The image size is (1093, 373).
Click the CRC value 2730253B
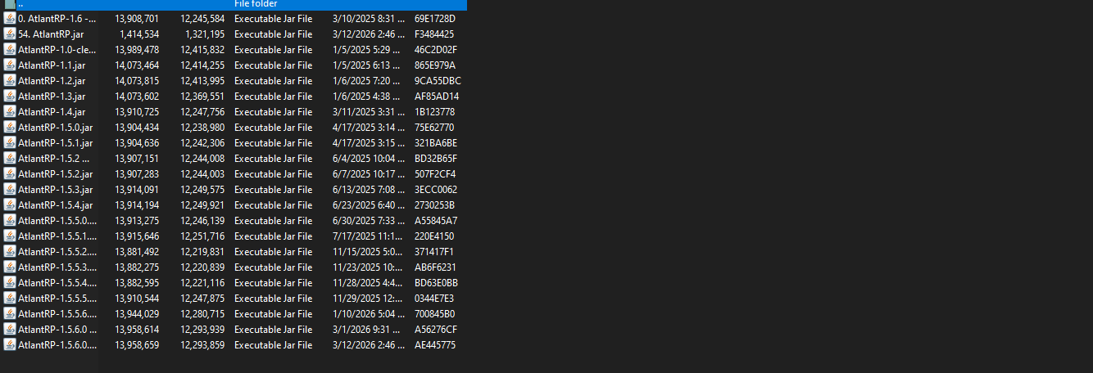(434, 204)
